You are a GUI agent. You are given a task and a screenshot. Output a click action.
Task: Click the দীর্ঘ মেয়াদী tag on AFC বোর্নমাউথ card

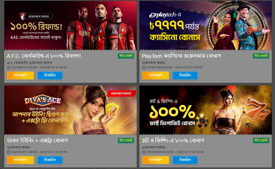[126, 56]
